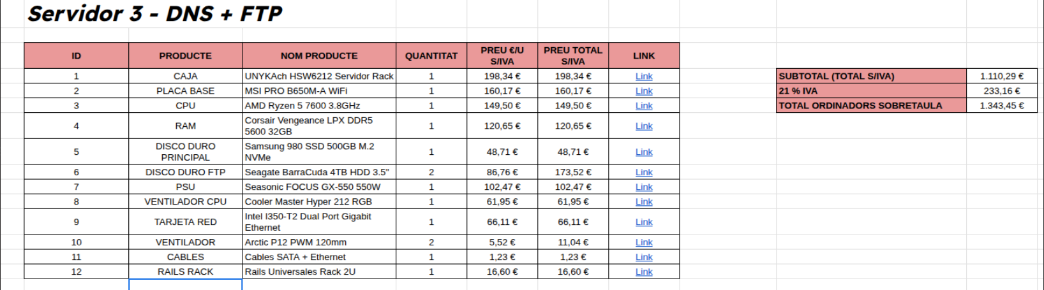The width and height of the screenshot is (1044, 290).
Task: Click the empty selected cell below RAILS RACK
Action: pos(186,285)
